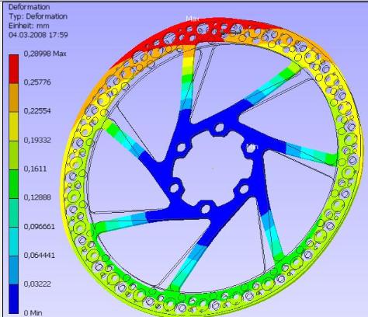Click the 0,1611 legend value
Viewport: 368px width, 317px height.
point(35,169)
